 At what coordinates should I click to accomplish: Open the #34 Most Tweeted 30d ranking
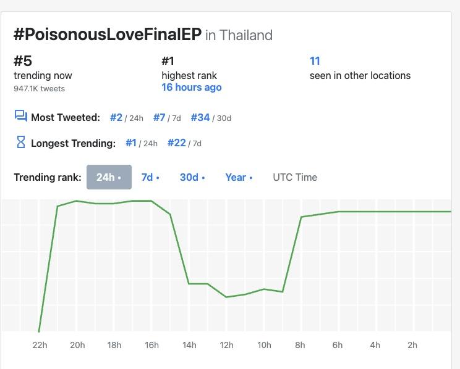pyautogui.click(x=200, y=117)
